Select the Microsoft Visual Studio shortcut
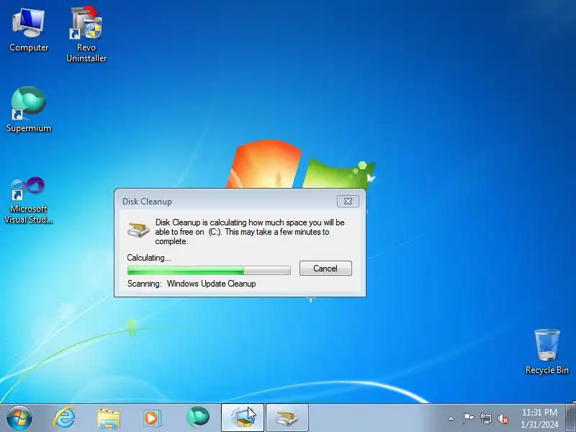This screenshot has height=432, width=576. point(28,201)
